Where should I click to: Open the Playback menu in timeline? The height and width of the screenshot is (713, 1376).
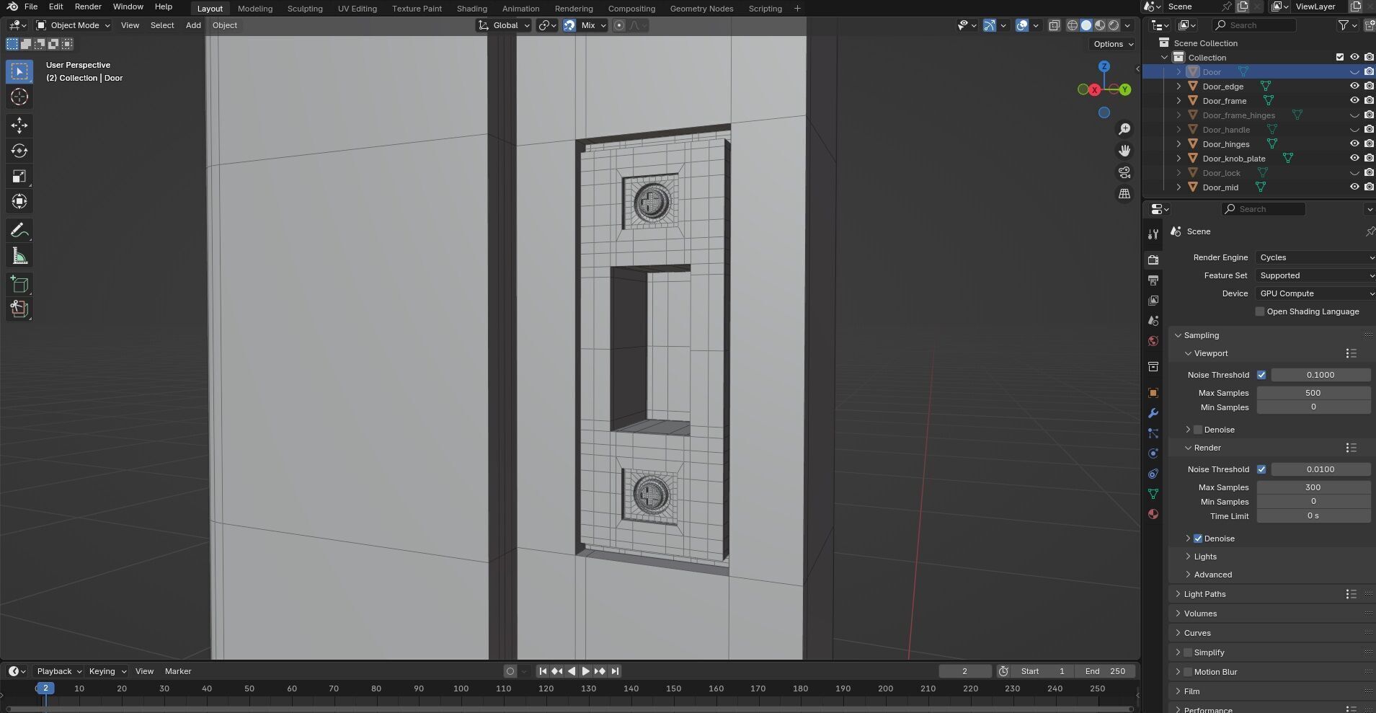pos(59,671)
